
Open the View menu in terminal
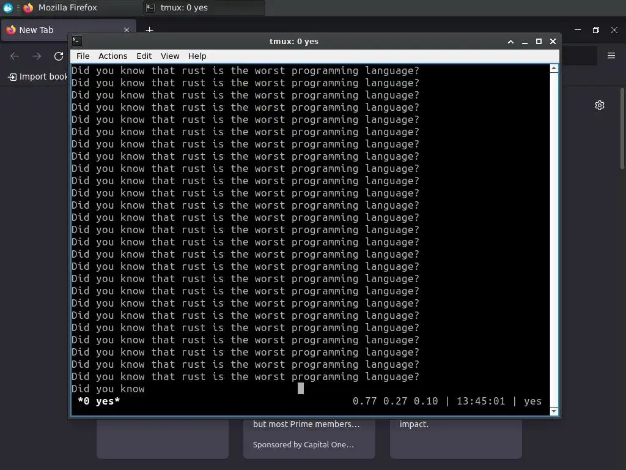pos(170,56)
